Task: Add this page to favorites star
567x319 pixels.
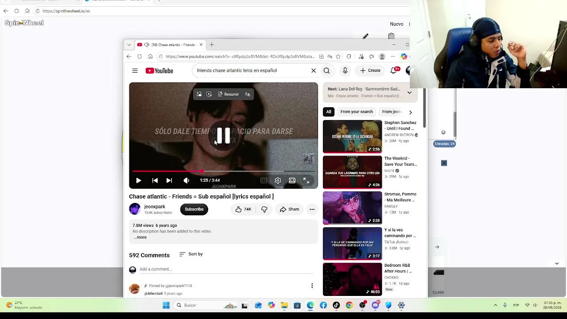Action: [338, 57]
